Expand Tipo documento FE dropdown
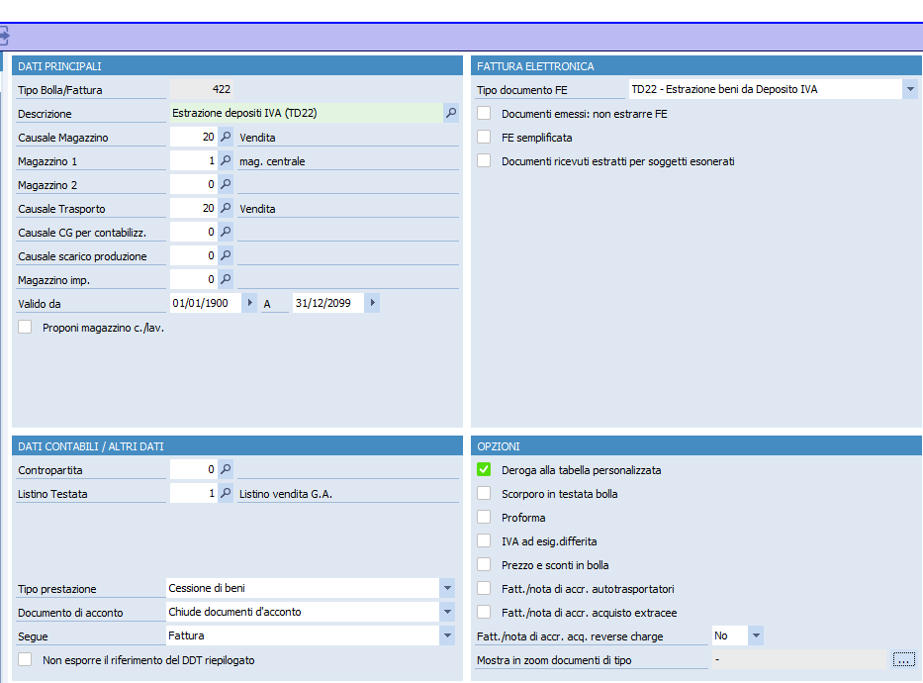 (910, 89)
